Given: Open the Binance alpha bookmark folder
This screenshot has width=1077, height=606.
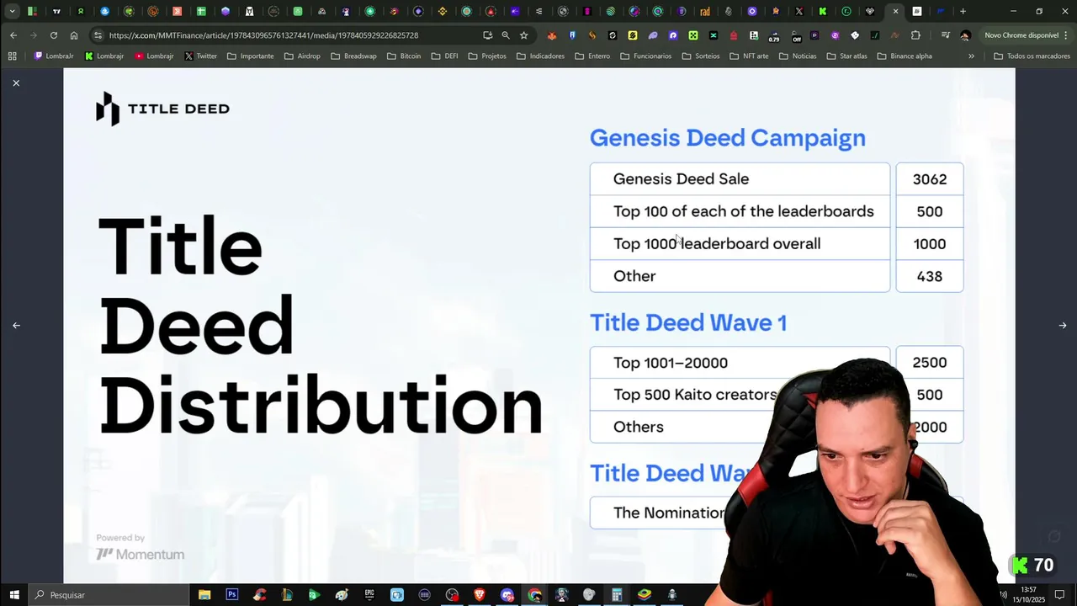Looking at the screenshot, I should click(x=905, y=56).
